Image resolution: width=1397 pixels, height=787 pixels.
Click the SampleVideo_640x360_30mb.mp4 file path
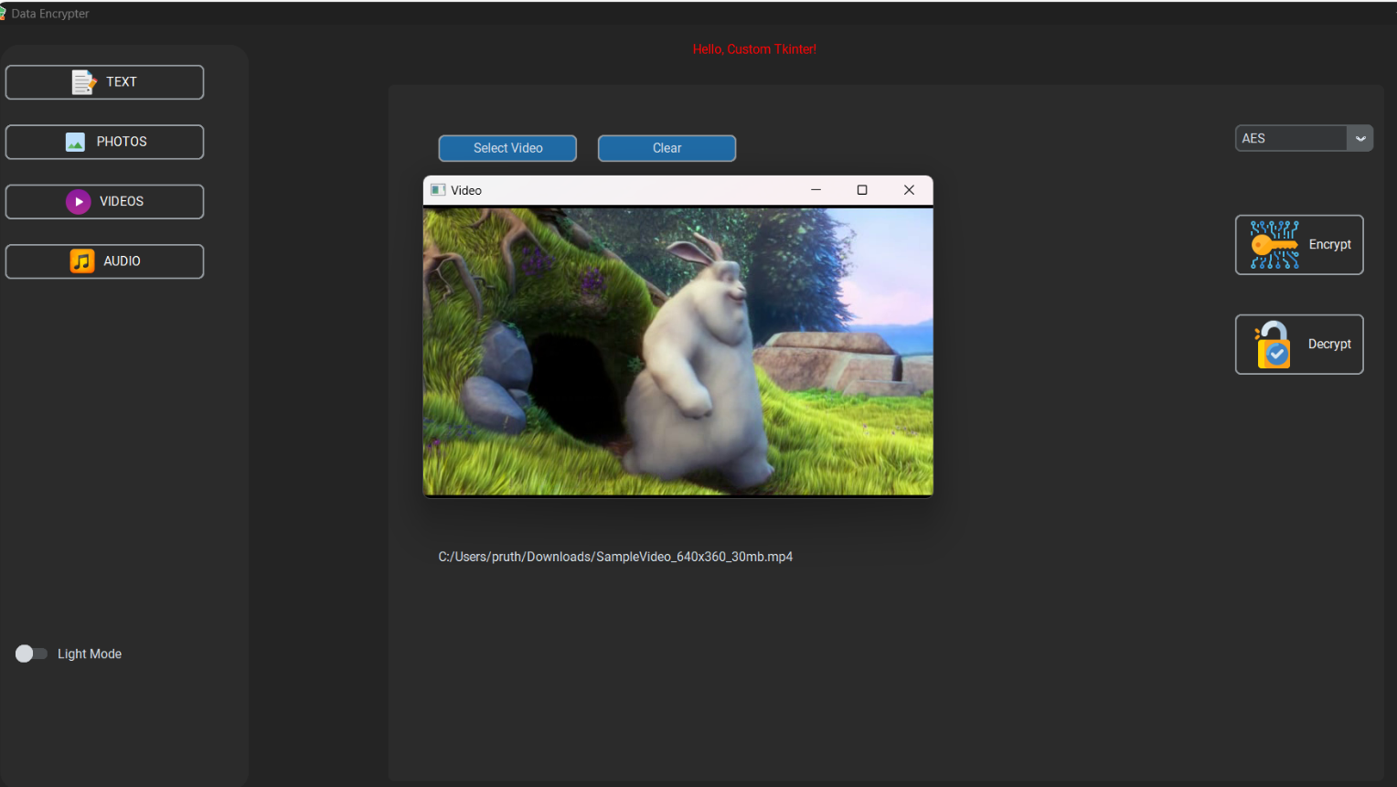click(615, 557)
